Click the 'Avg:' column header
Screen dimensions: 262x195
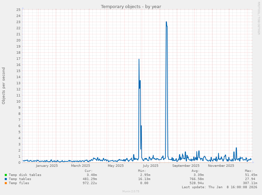[195, 171]
